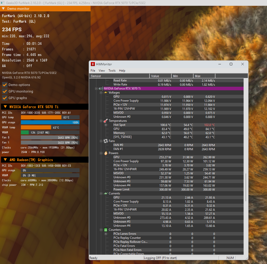This screenshot has height=264, width=267.
Task: Click the NUM status bar indicator
Action: click(230, 258)
